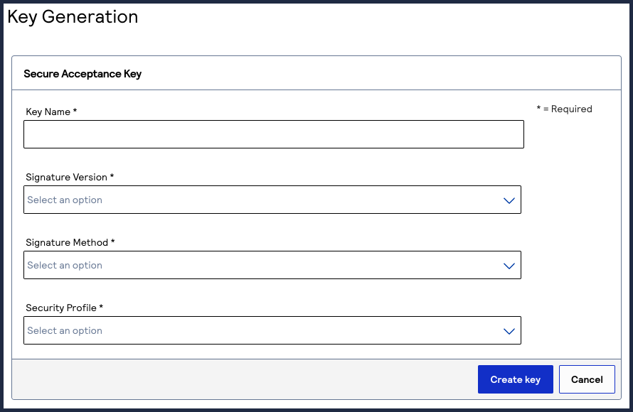Click the Key Name label
Screen dimensions: 633x412
click(x=51, y=112)
